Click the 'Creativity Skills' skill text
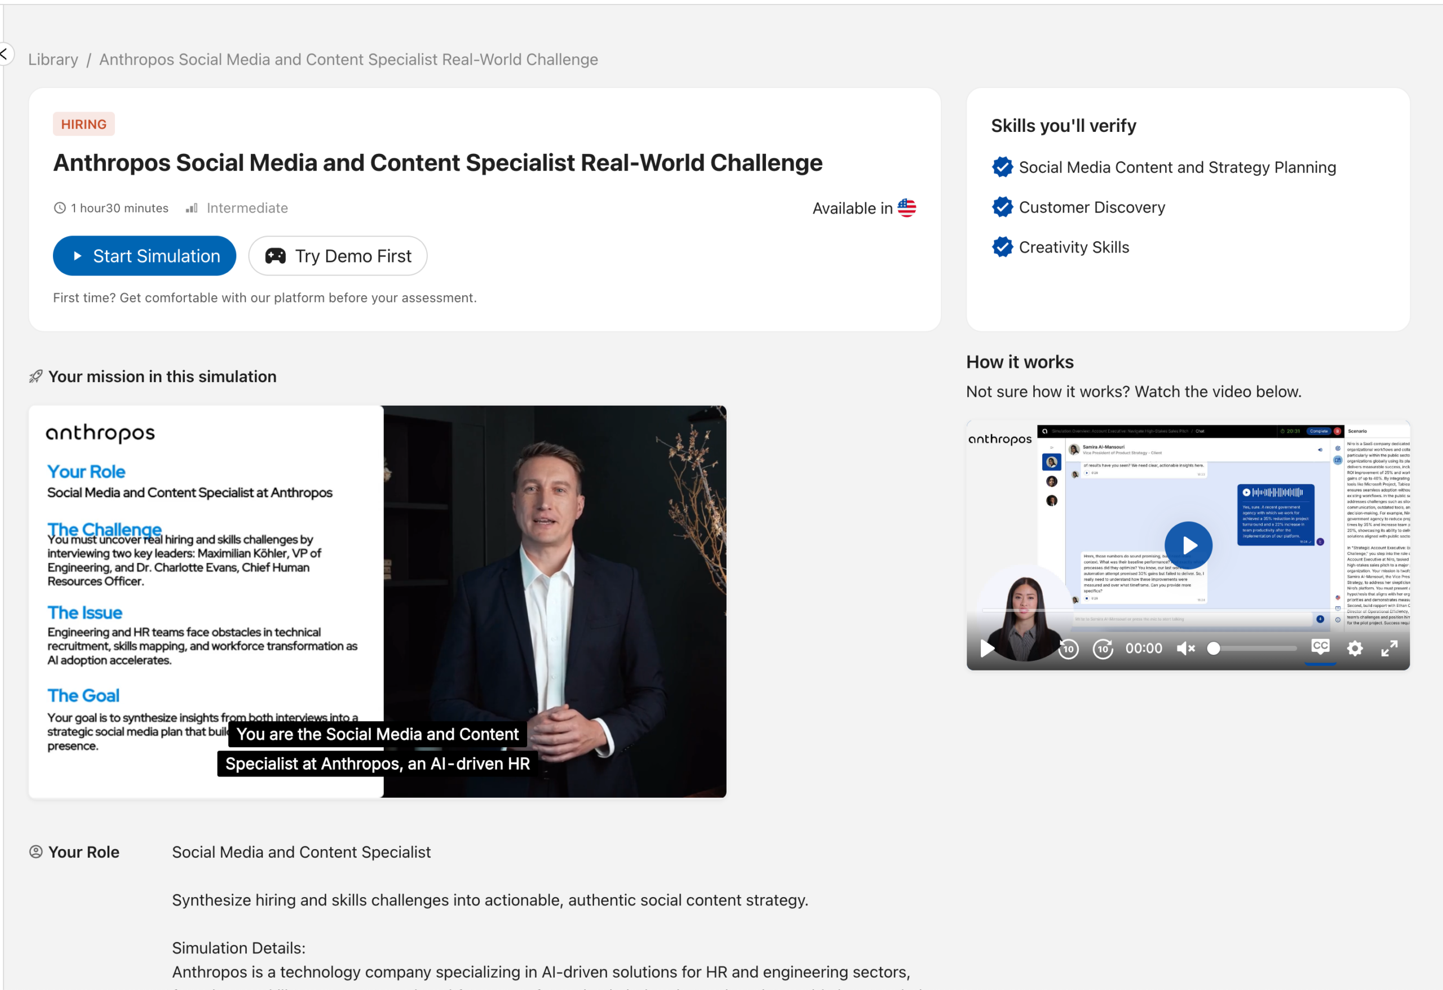Screen dimensions: 1443x990 pos(1074,247)
